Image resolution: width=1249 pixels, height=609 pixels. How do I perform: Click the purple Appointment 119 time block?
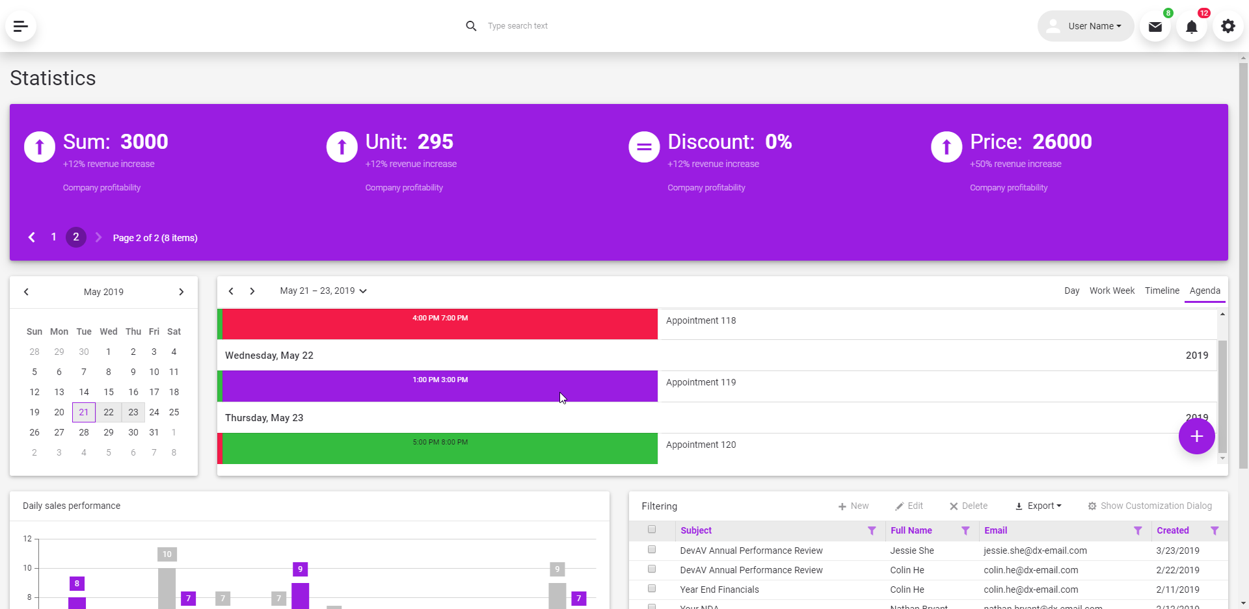440,386
